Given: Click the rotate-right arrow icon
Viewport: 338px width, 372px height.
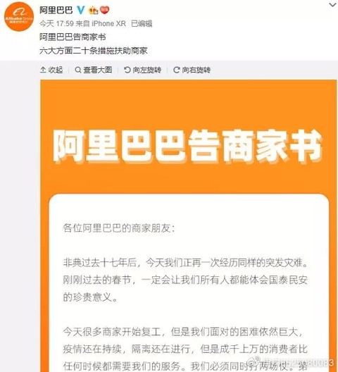Looking at the screenshot, I should (177, 70).
